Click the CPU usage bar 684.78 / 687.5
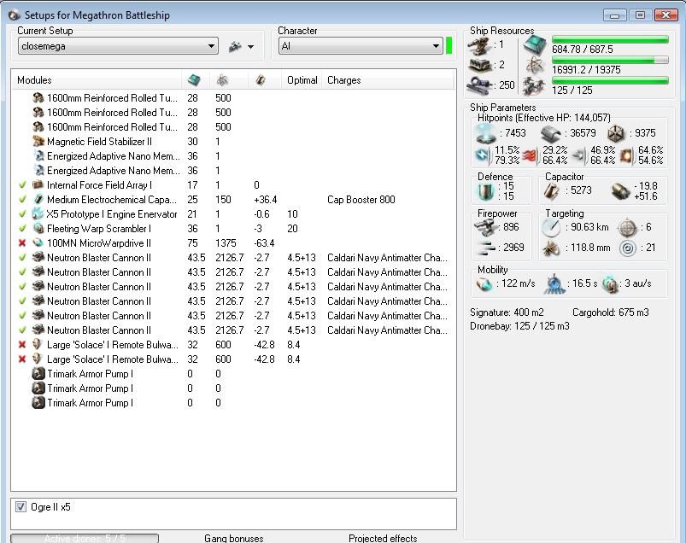The height and width of the screenshot is (543, 686). pos(610,40)
